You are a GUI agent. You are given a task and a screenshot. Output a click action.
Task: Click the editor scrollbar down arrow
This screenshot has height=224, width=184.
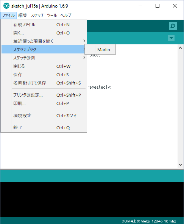pos(180,165)
